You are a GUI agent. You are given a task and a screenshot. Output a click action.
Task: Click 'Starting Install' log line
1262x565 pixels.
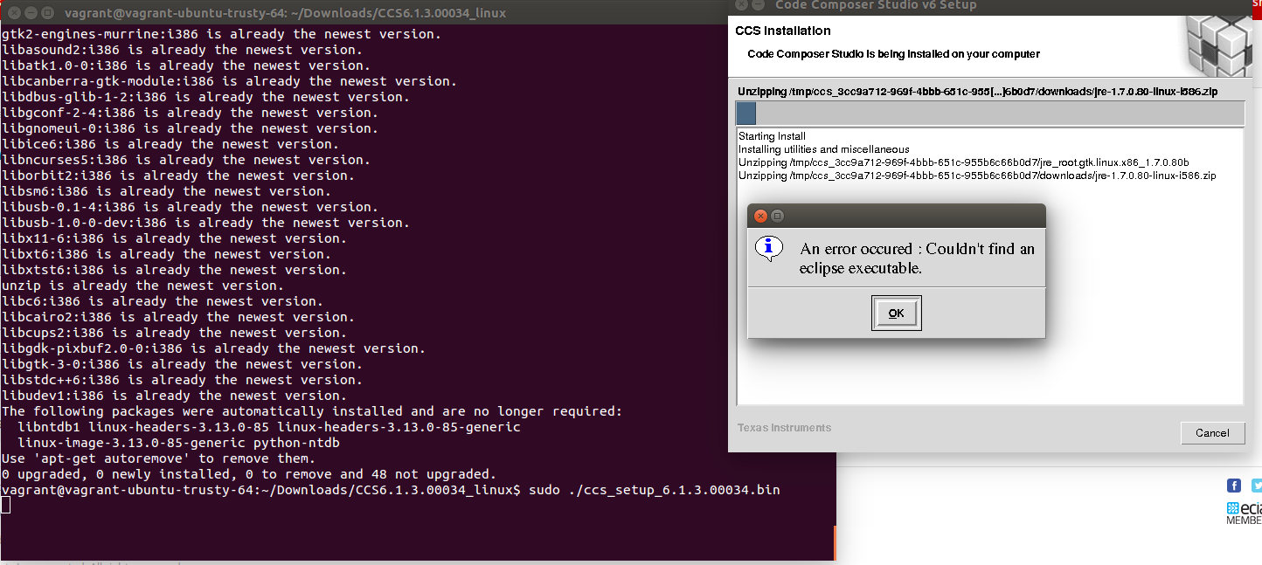[x=772, y=136]
